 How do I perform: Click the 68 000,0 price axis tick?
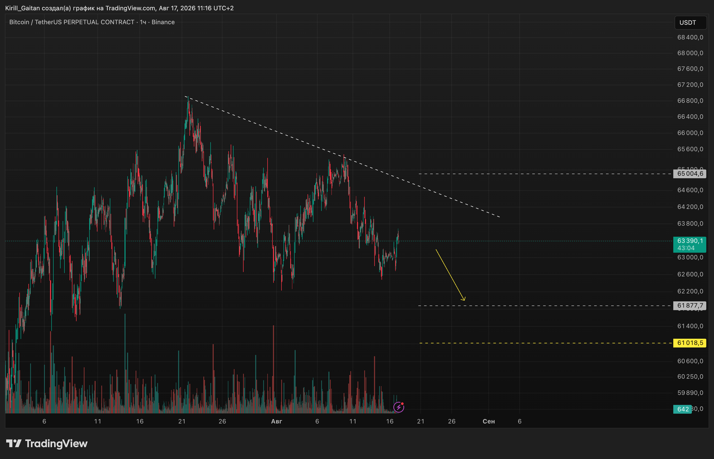pyautogui.click(x=690, y=53)
